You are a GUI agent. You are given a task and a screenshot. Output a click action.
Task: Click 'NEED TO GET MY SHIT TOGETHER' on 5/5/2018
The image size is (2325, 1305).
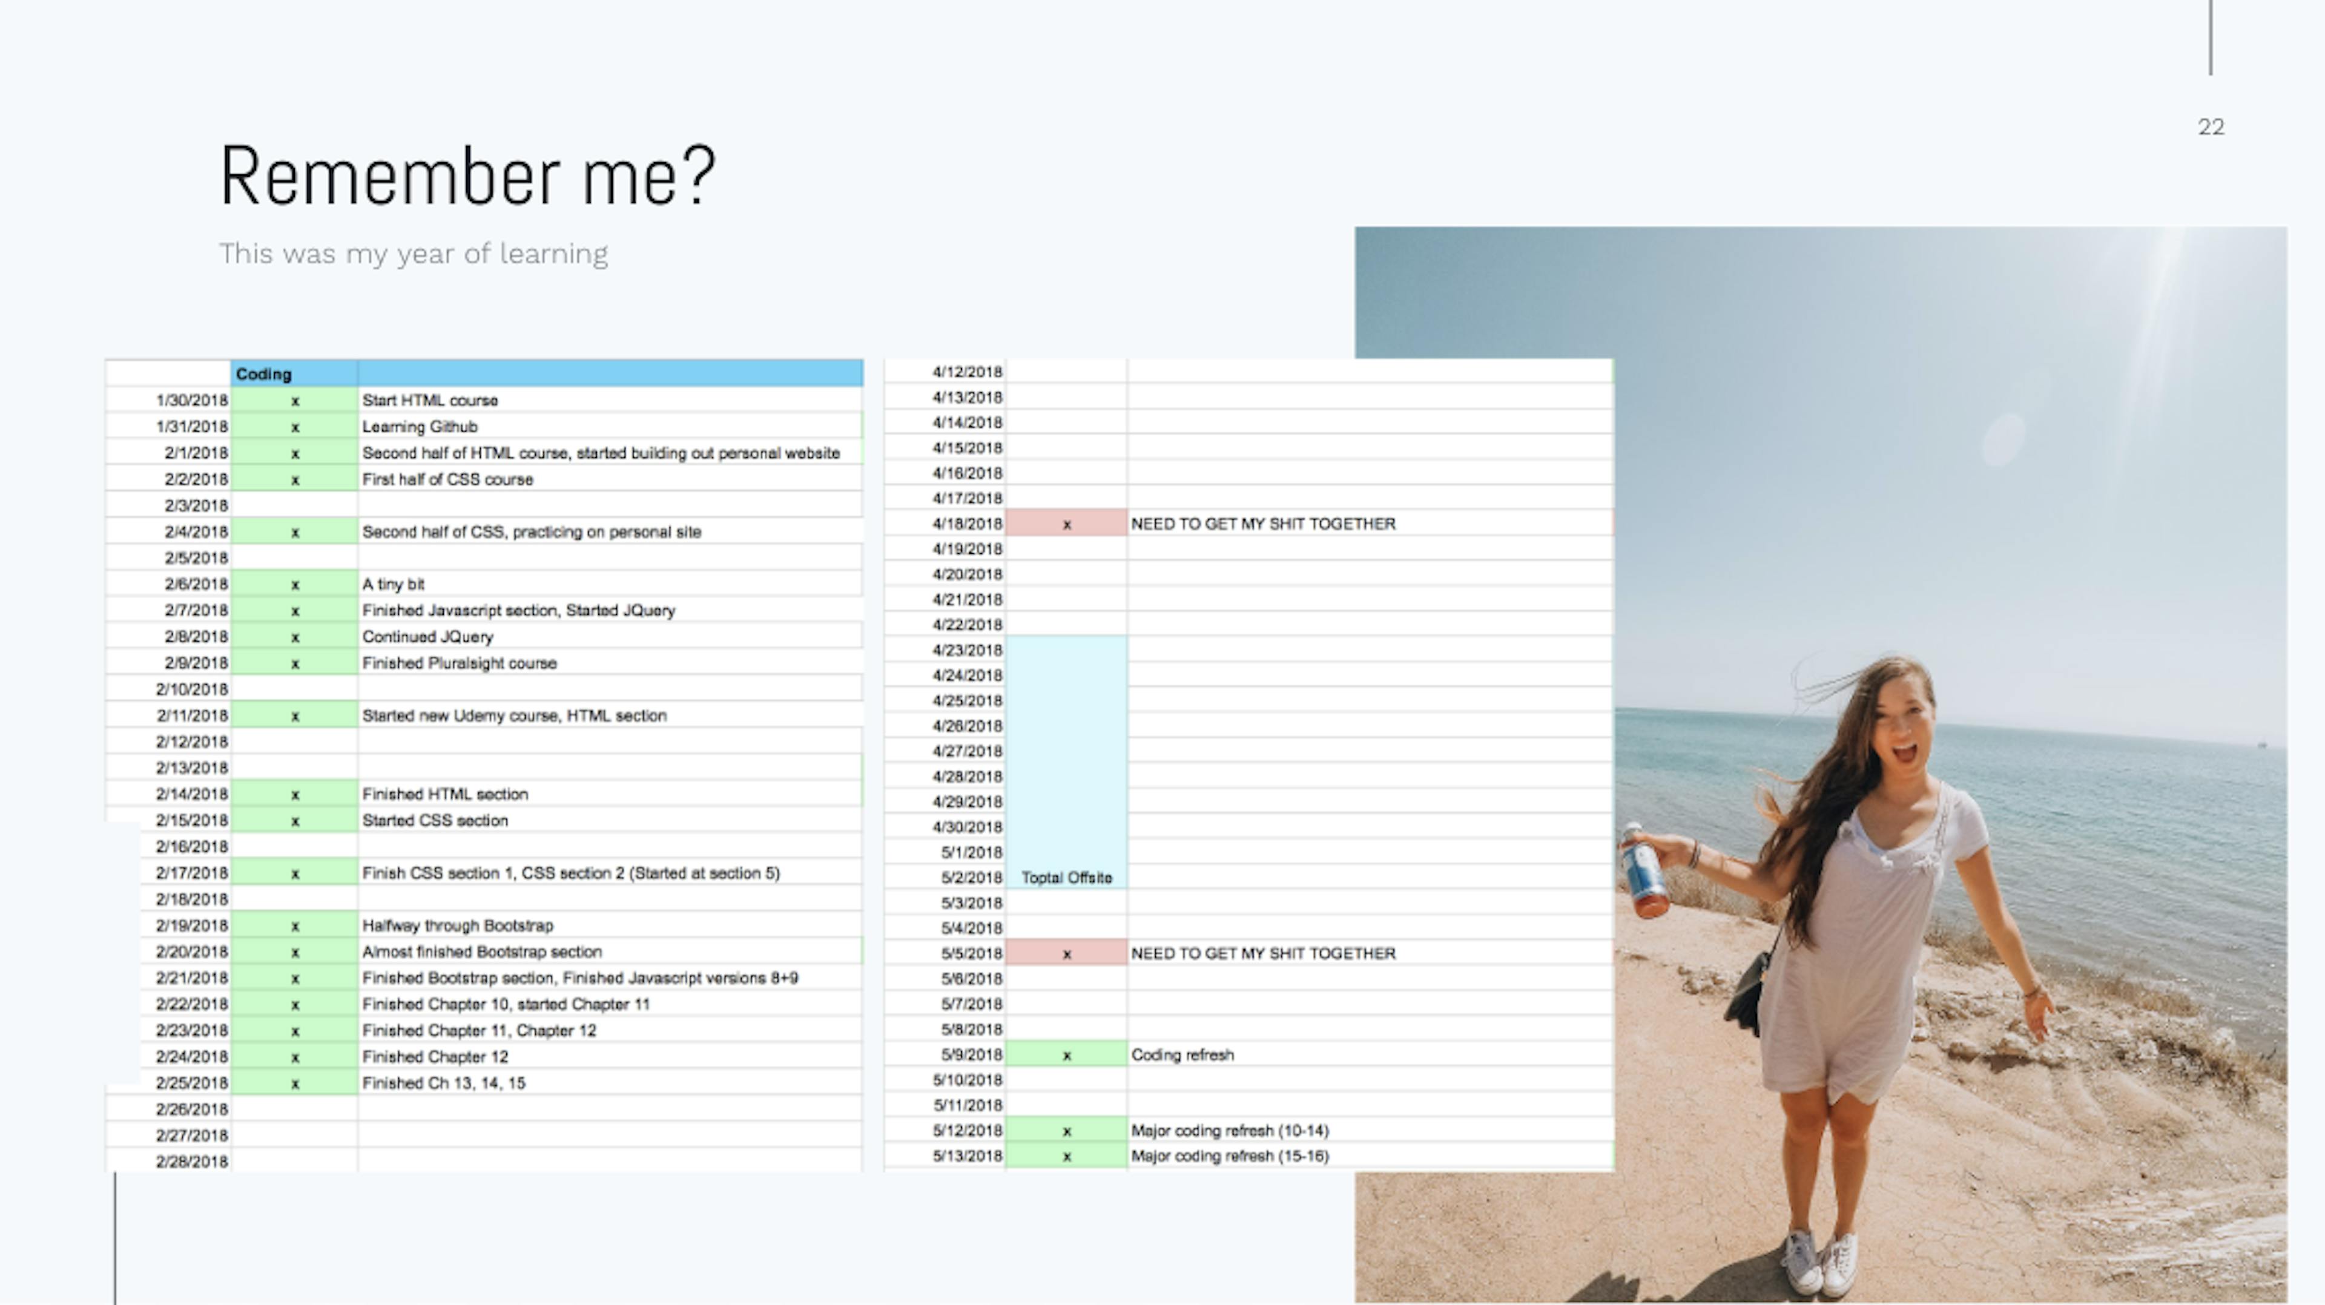point(1370,953)
